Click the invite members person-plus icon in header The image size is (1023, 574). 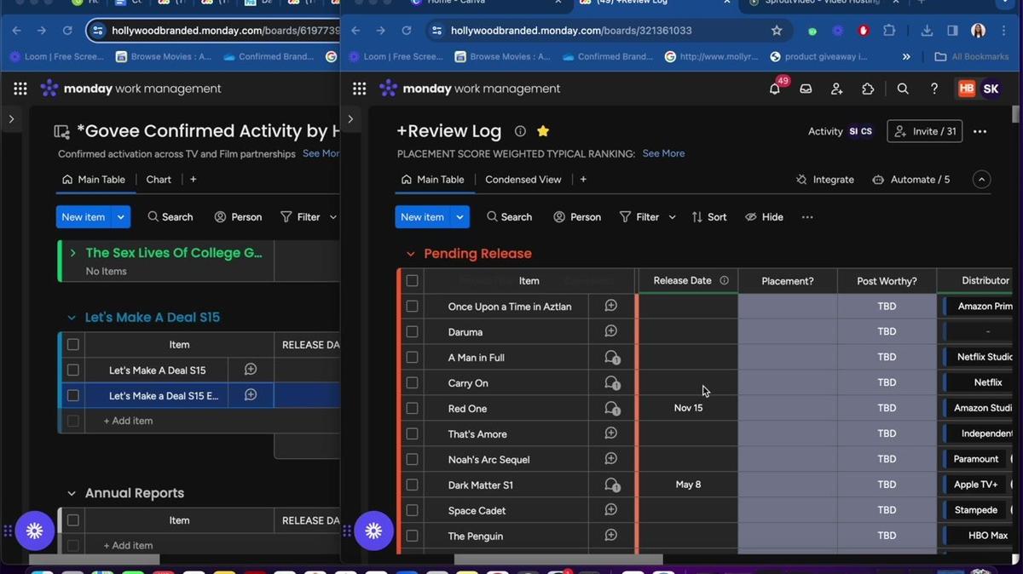coord(836,89)
